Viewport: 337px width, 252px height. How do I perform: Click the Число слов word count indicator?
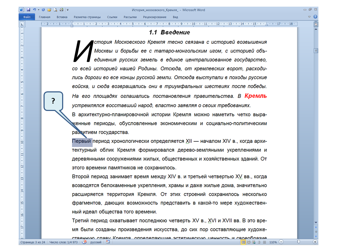click(64, 242)
